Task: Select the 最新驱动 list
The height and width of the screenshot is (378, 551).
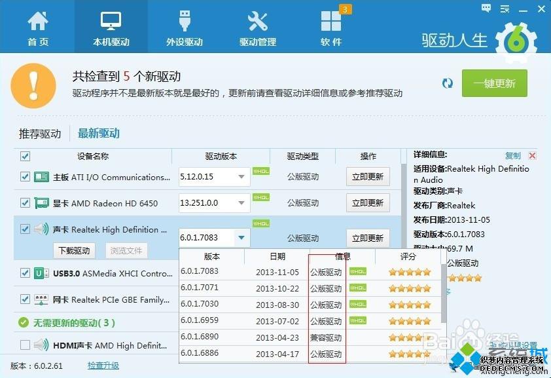Action: pos(99,133)
